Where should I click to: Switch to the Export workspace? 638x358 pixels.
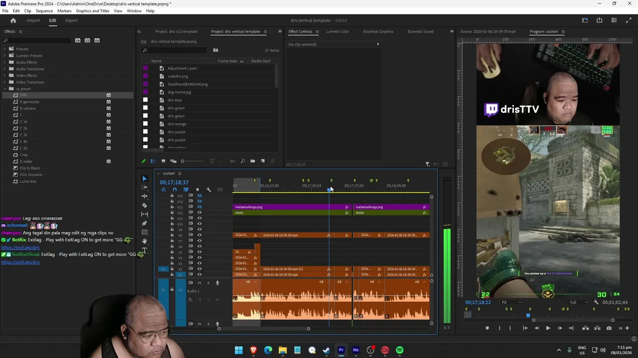click(71, 20)
